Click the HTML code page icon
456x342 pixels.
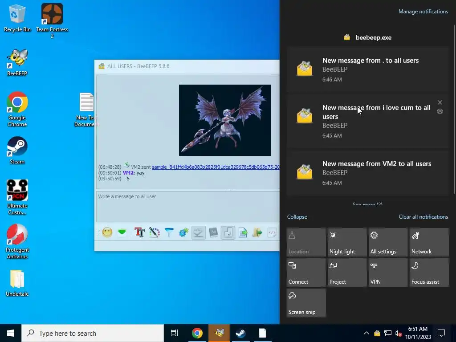[x=272, y=232]
